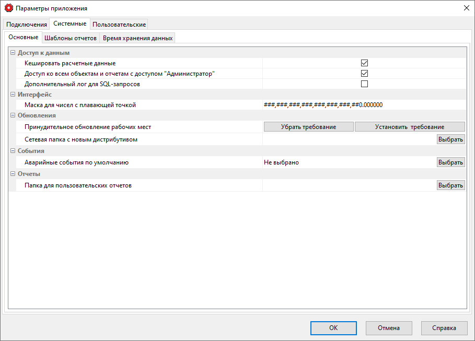The width and height of the screenshot is (475, 341).
Task: Toggle Administrator access to all objects checkbox
Action: 364,74
